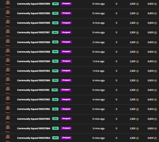Click coin icon beside 6,600 in Squad 100027855 row
Viewport: 159px width, 142px height.
156,4
